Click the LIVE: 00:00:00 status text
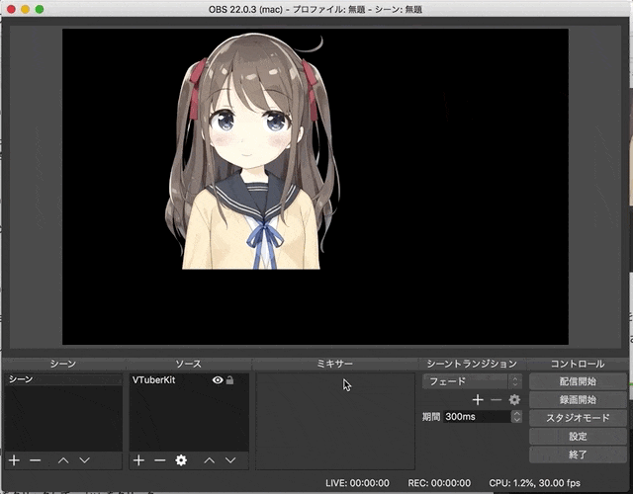The image size is (633, 494). [358, 483]
